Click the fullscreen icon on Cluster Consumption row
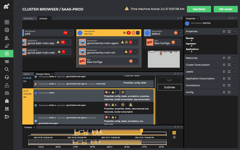The image size is (240, 150). click(x=229, y=65)
